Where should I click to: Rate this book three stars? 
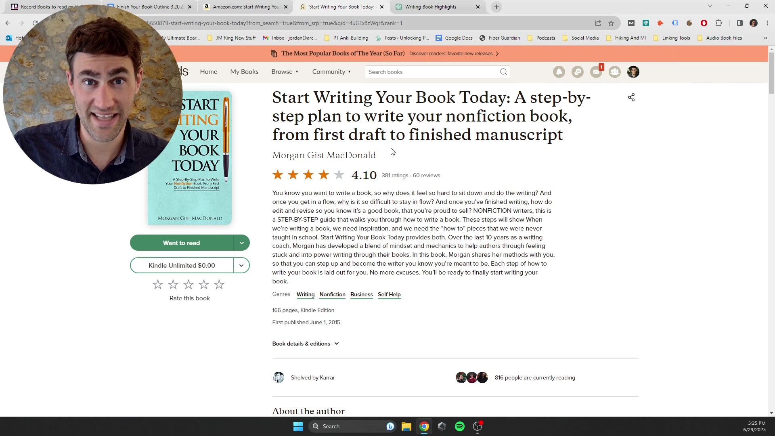[189, 285]
